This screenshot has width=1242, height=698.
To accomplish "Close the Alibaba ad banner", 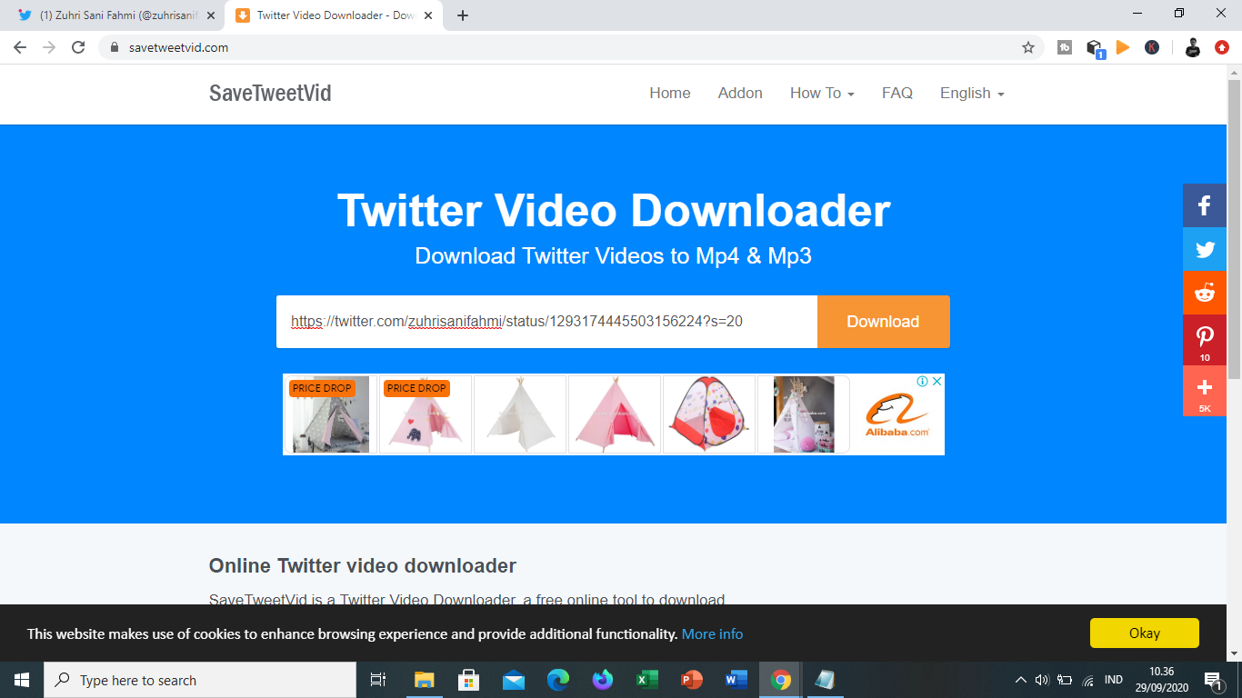I will (937, 382).
